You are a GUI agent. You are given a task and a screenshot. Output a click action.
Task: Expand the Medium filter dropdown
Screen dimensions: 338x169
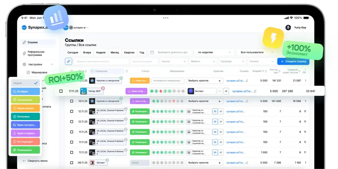[x=203, y=61]
